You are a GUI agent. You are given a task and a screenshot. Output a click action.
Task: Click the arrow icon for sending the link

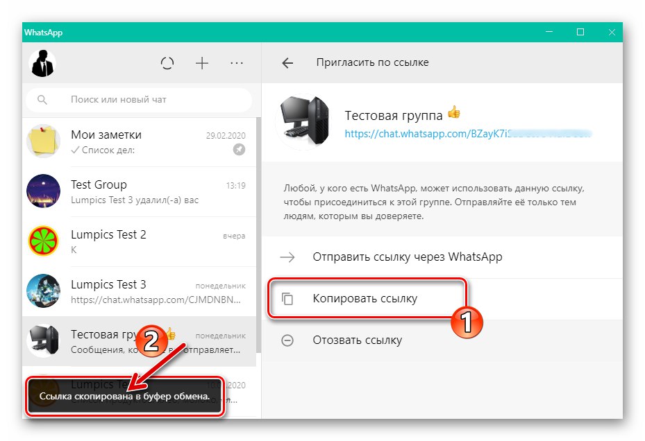pyautogui.click(x=287, y=257)
